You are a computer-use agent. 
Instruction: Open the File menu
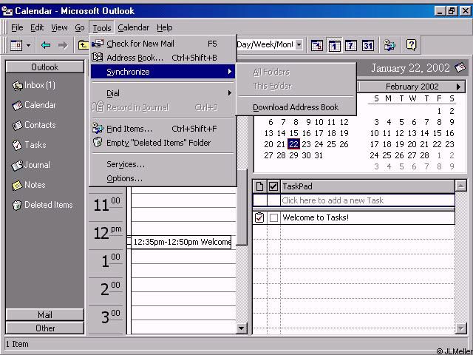tap(17, 28)
